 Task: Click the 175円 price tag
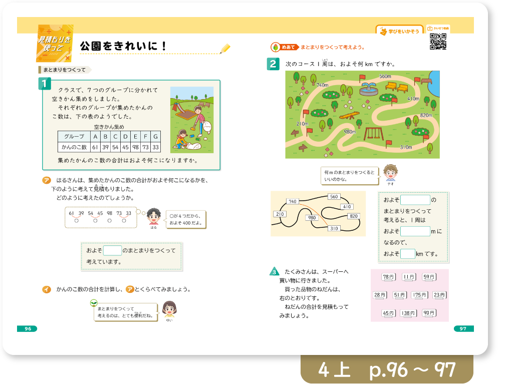click(420, 295)
